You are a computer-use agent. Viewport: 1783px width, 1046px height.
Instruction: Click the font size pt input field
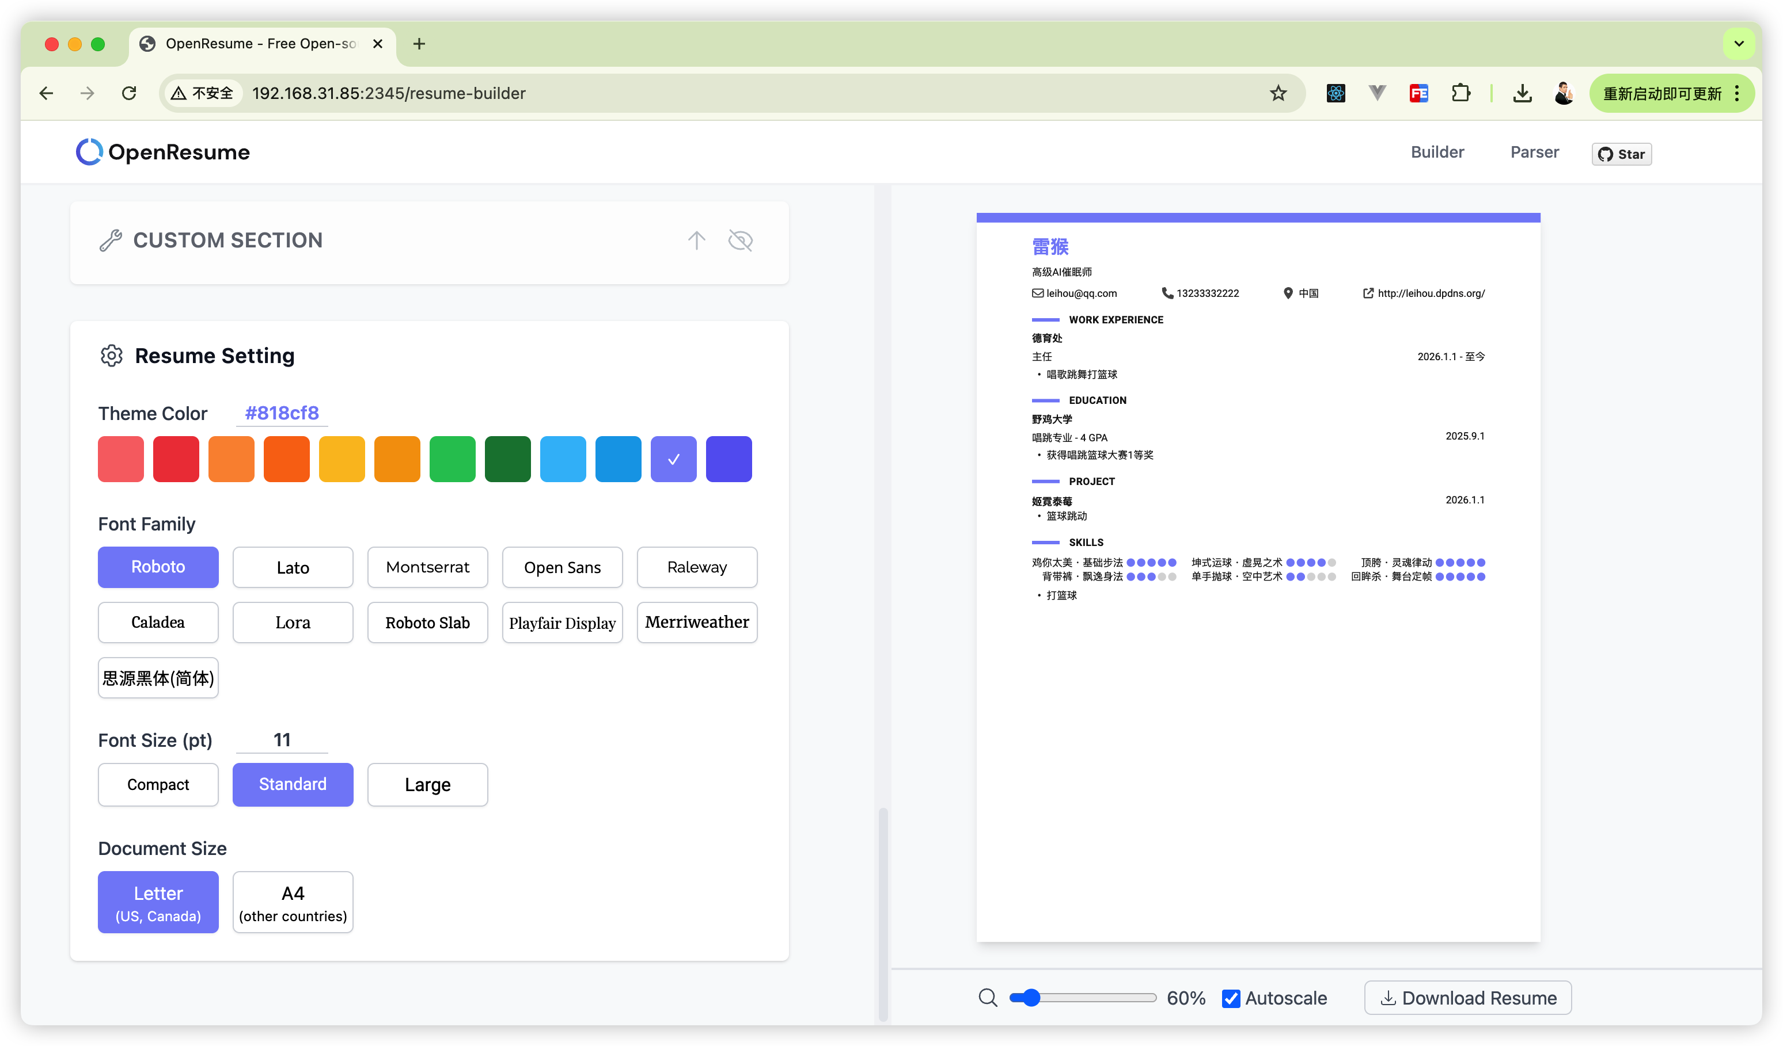[x=282, y=740]
